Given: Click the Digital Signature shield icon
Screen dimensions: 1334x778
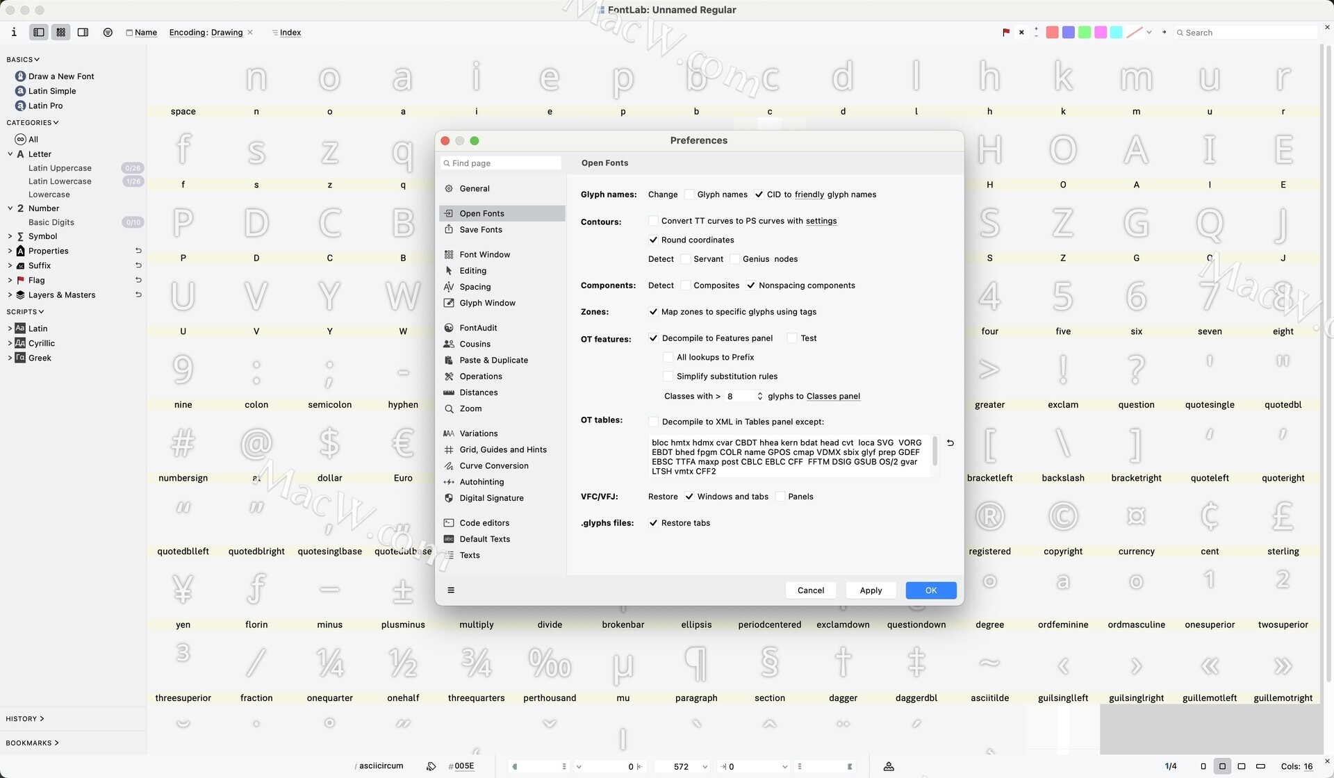Looking at the screenshot, I should click(449, 498).
